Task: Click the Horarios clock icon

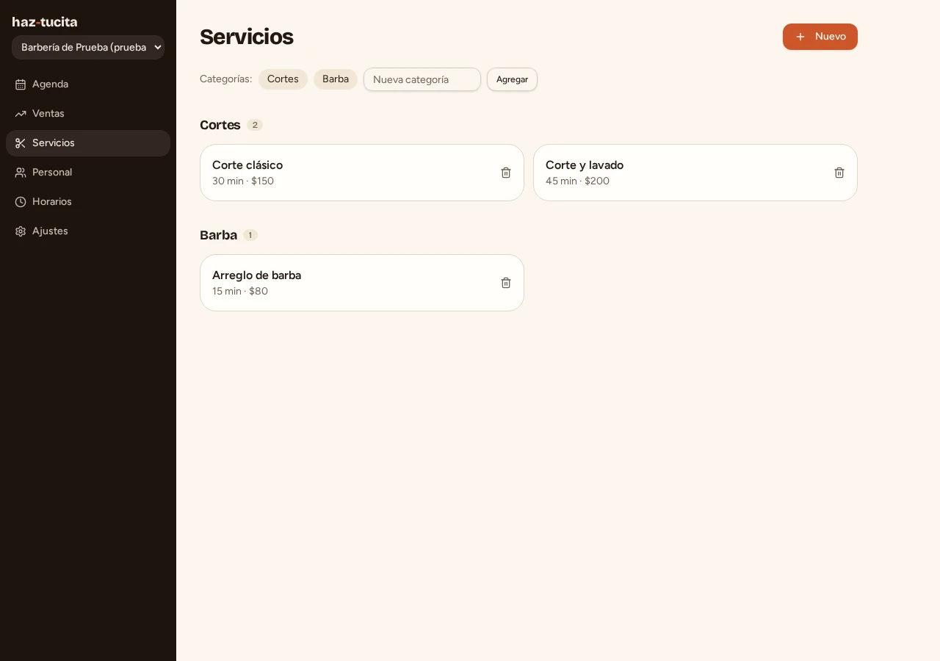Action: [21, 202]
